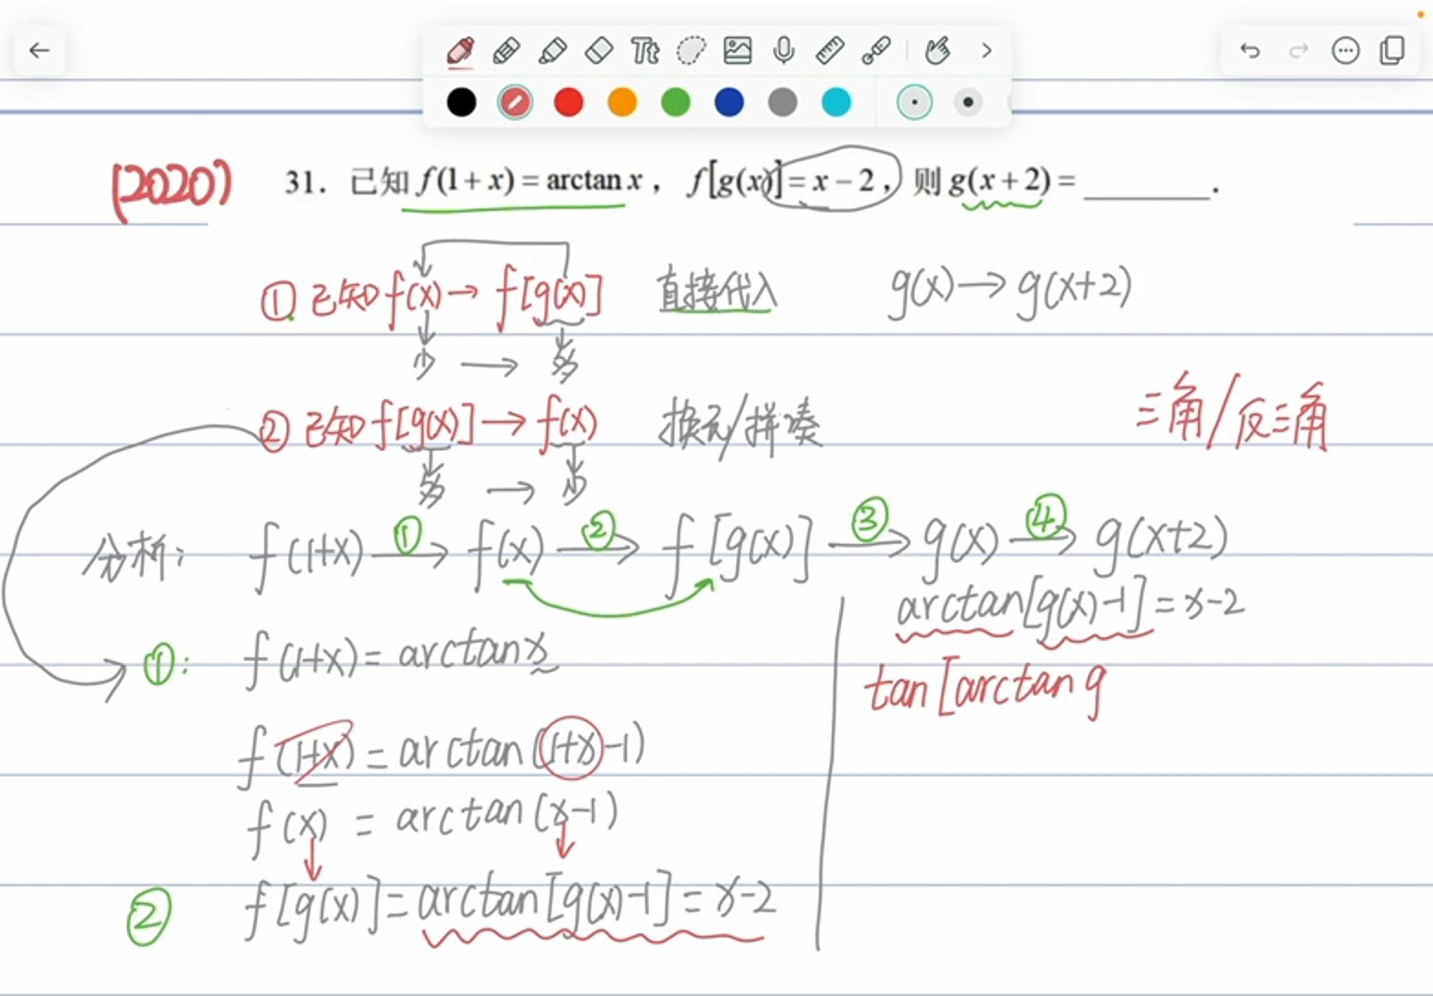Screen dimensions: 1433x996
Task: Choose the bright red pen color
Action: point(569,102)
